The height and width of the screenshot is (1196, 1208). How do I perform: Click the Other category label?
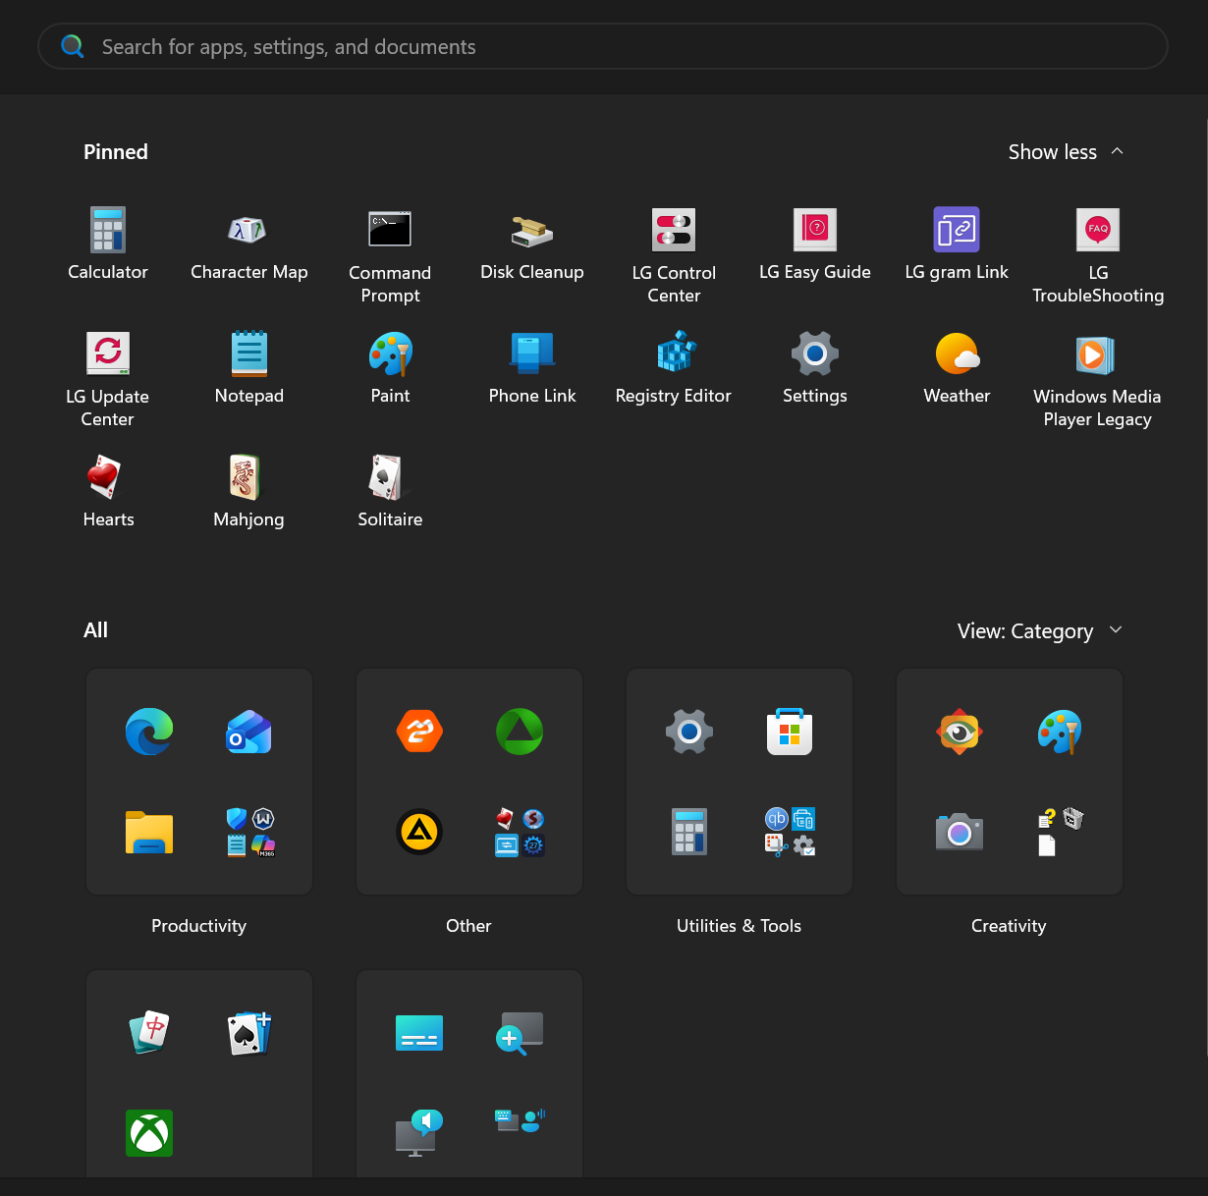click(x=468, y=926)
